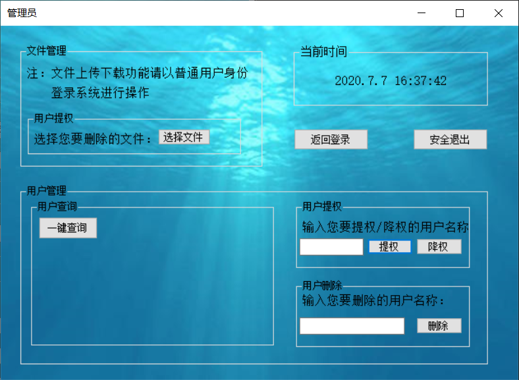Viewport: 519px width, 380px height.
Task: Click the 提权 button
Action: click(x=390, y=246)
